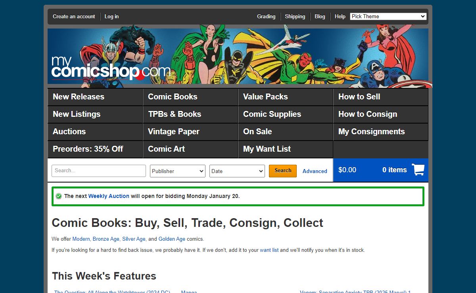Click the shopping cart icon
Screen dimensions: 476x293
coord(418,170)
